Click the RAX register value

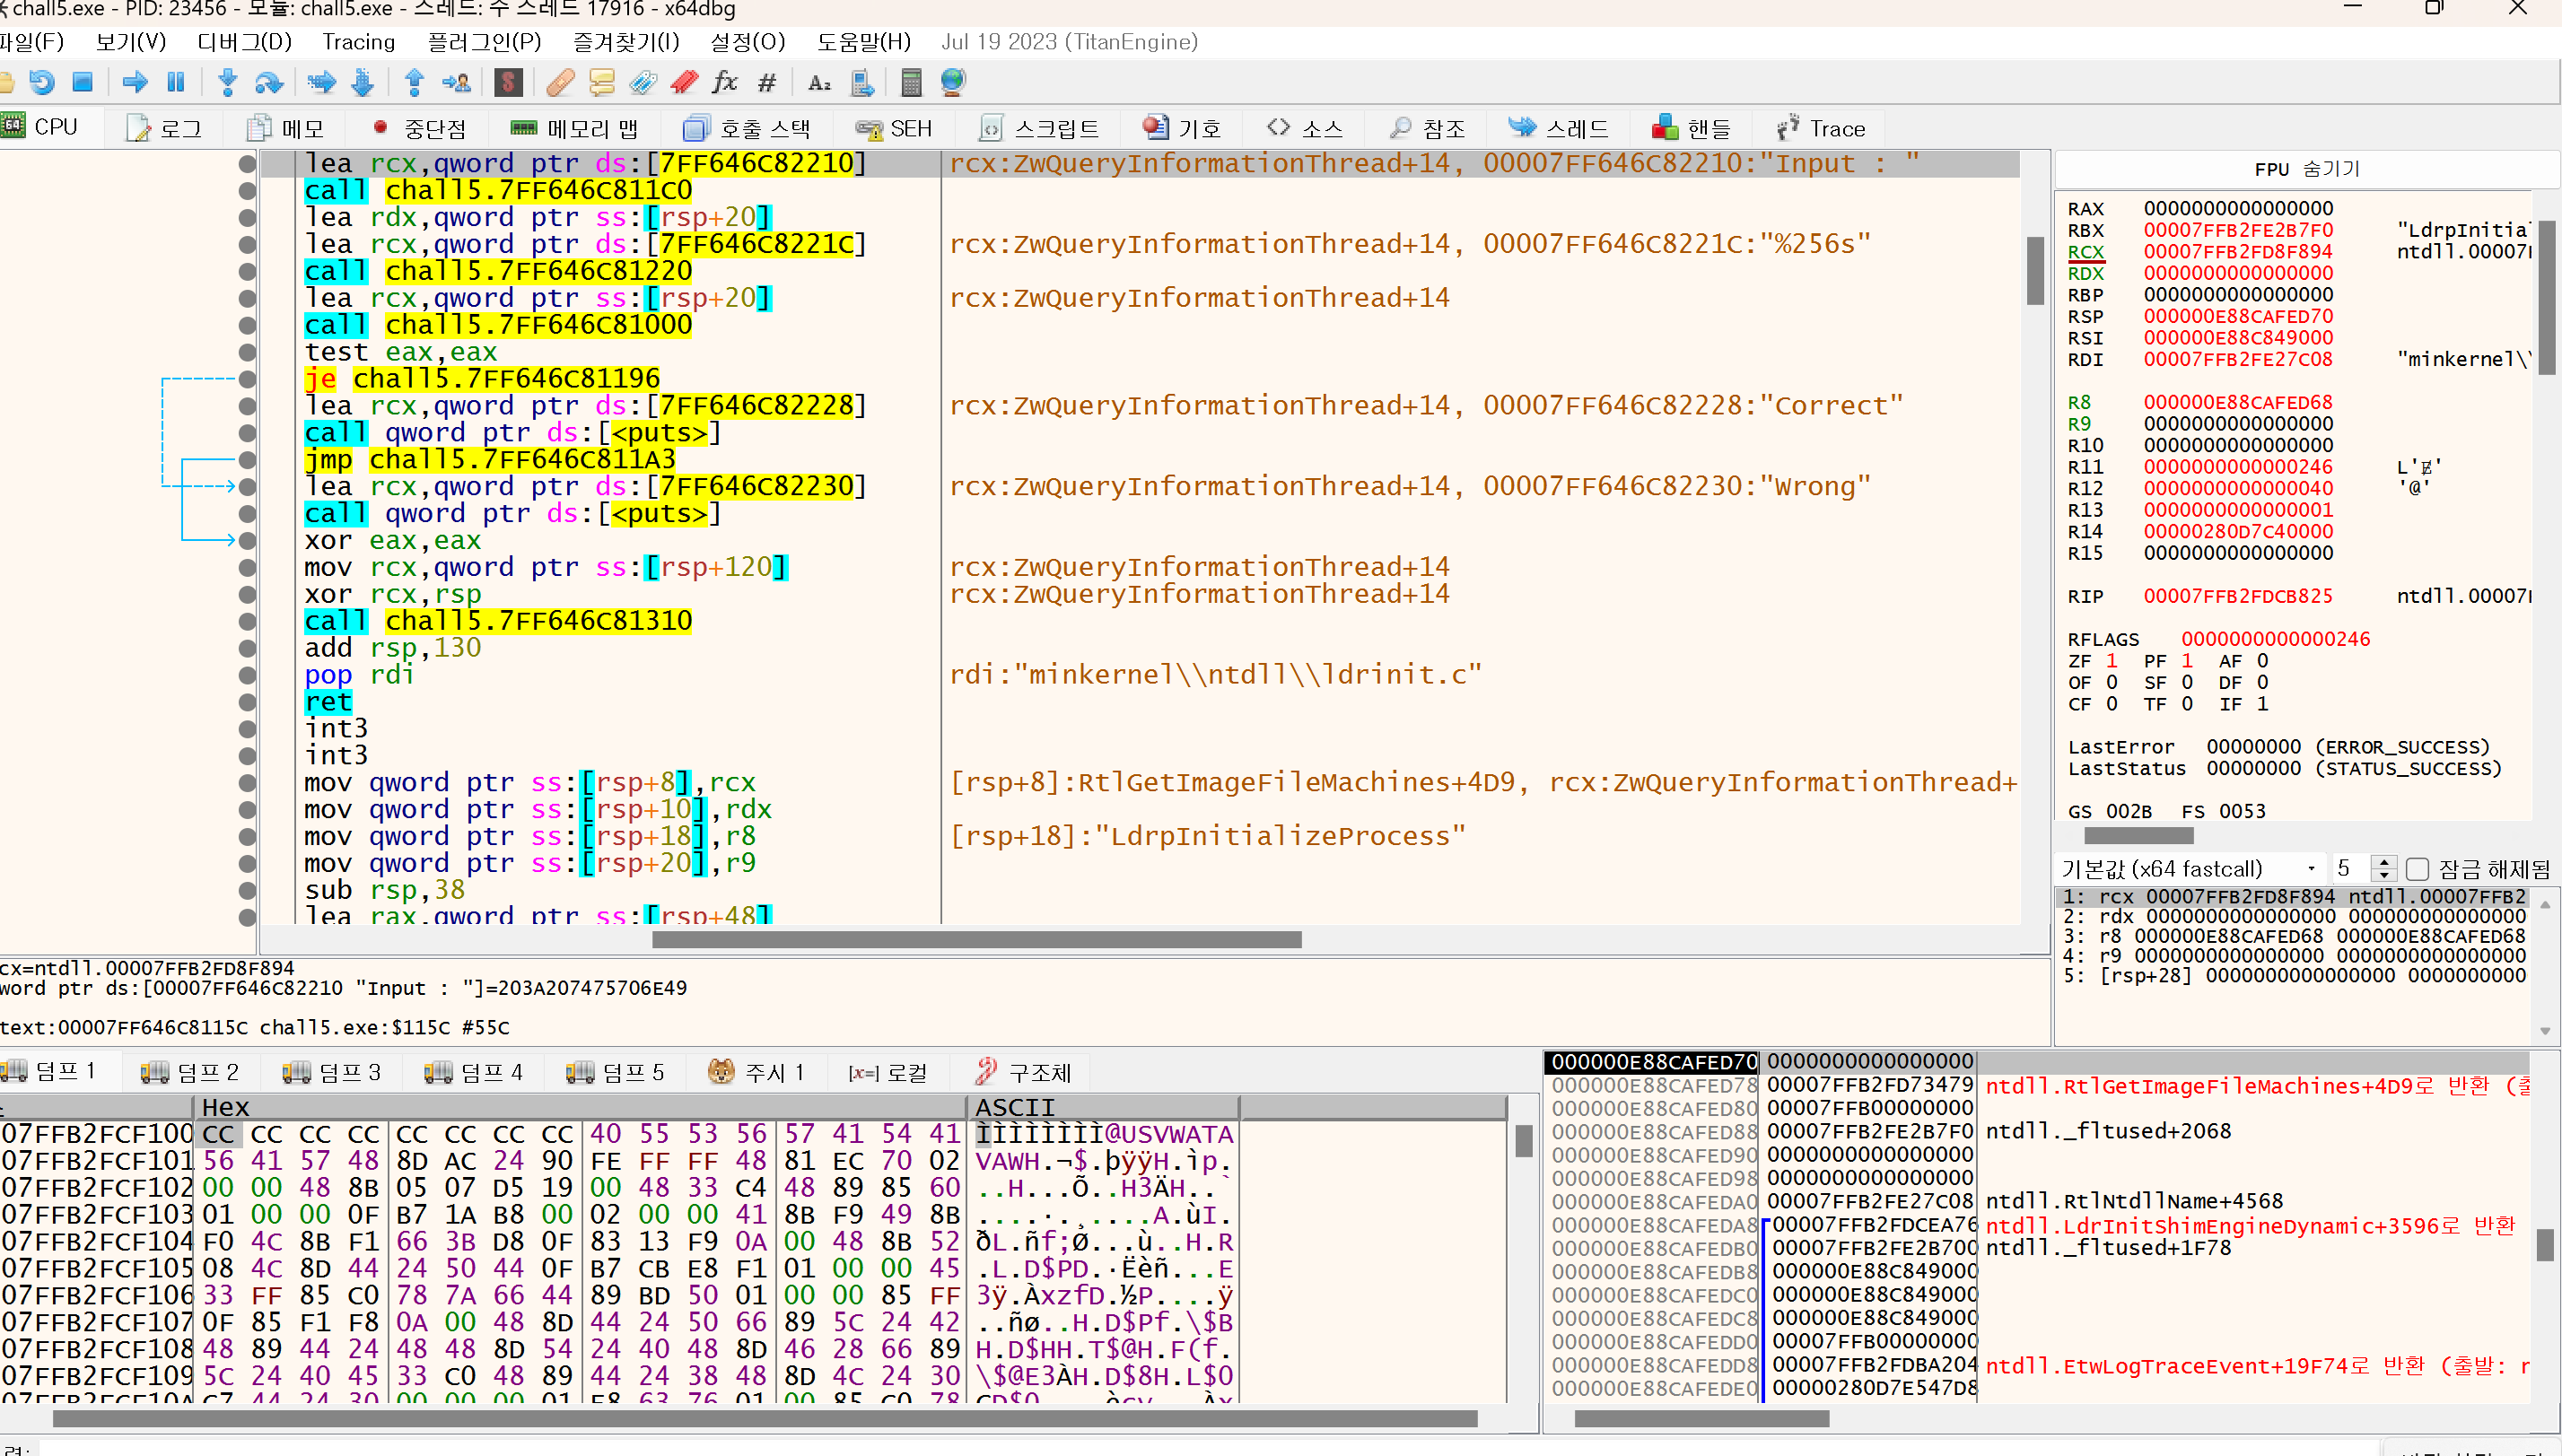tap(2237, 208)
